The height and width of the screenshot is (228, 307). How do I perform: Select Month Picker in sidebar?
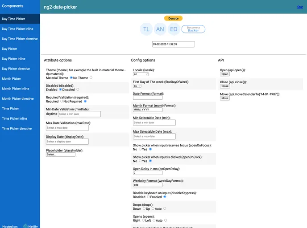[20, 78]
